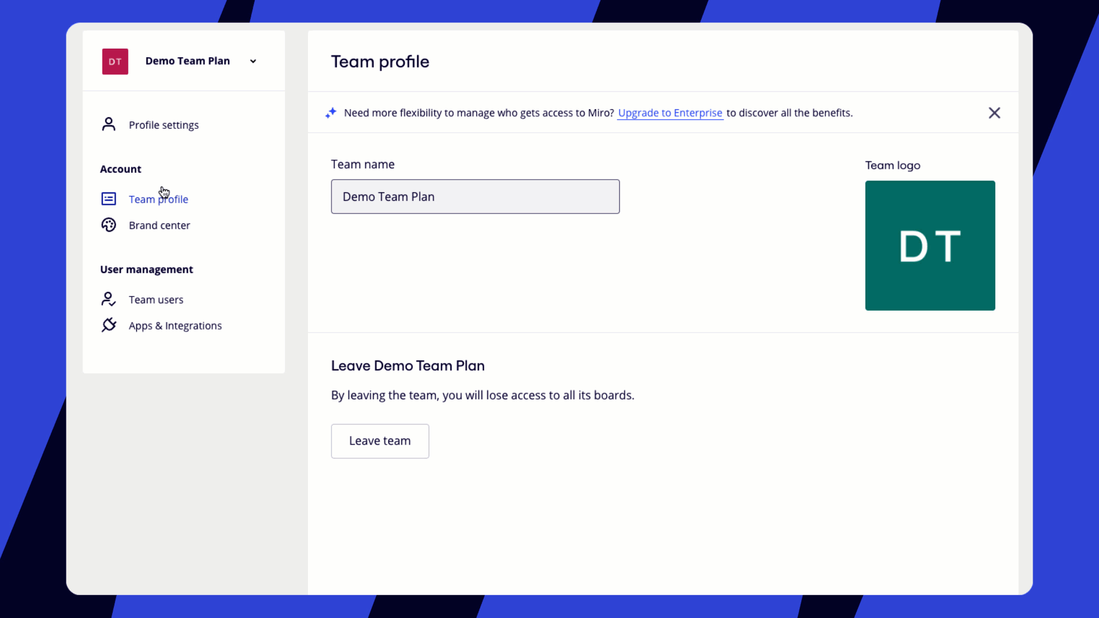Click the Leave Demo Team Plan heading
This screenshot has width=1099, height=618.
[408, 366]
